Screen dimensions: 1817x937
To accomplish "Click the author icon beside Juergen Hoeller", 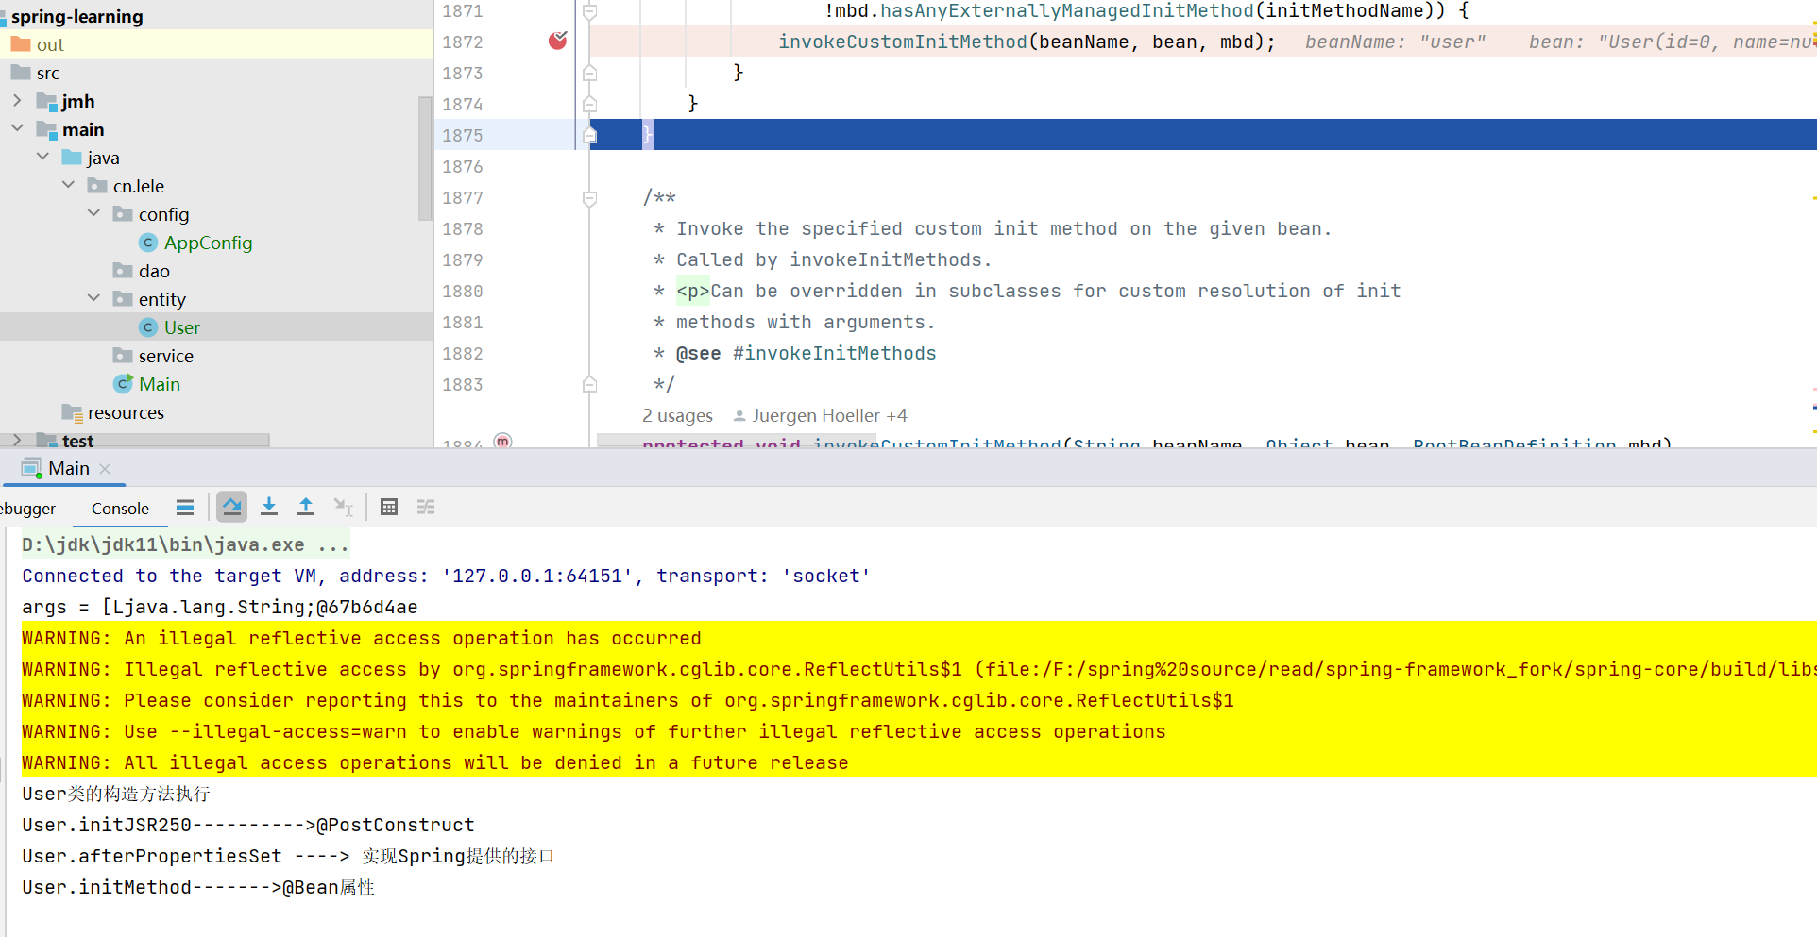I will click(739, 416).
